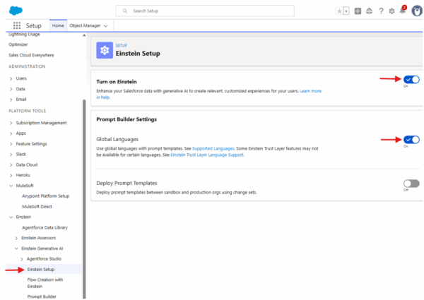Click the Einstein Setup gear page icon
Viewport: 424px width, 300px height.
pos(105,50)
